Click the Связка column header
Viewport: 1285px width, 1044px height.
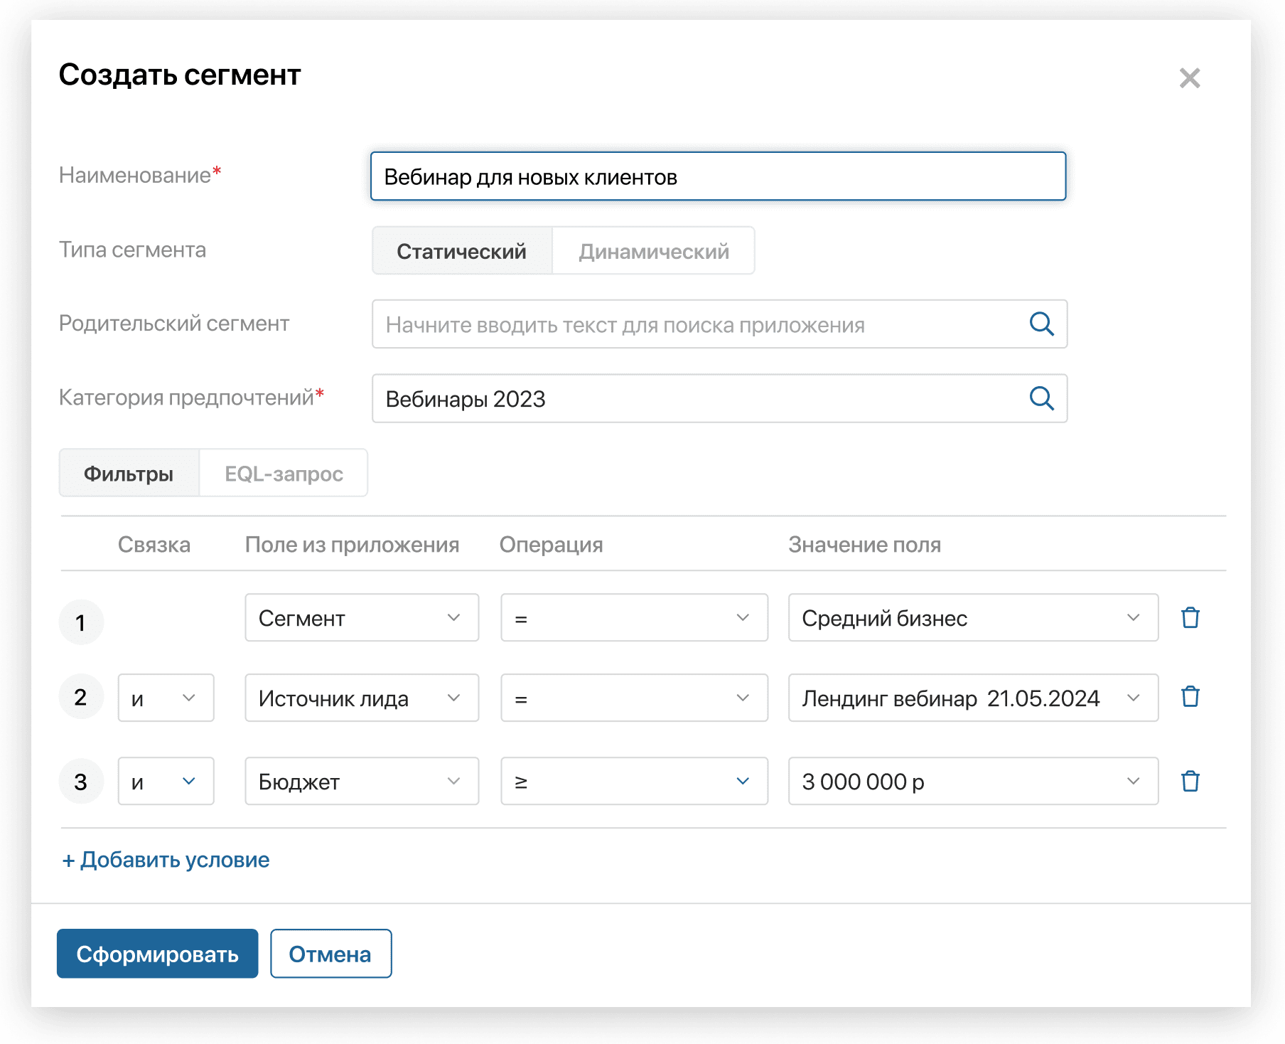tap(154, 545)
